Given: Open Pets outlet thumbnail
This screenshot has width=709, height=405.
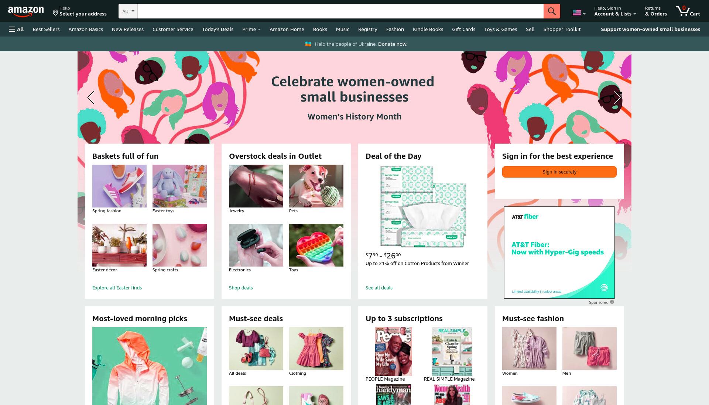Looking at the screenshot, I should point(316,186).
